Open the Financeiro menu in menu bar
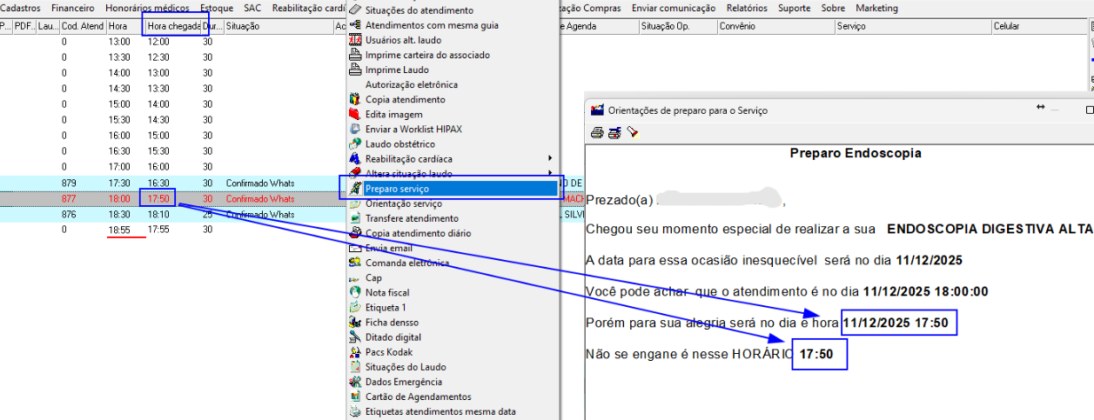The width and height of the screenshot is (1094, 420). (x=73, y=8)
